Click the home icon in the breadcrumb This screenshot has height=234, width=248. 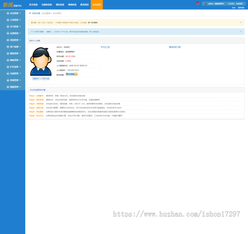click(x=30, y=13)
